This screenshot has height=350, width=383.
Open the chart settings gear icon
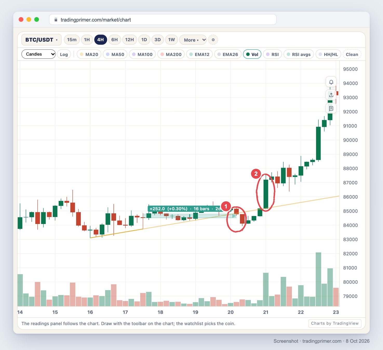click(x=213, y=40)
